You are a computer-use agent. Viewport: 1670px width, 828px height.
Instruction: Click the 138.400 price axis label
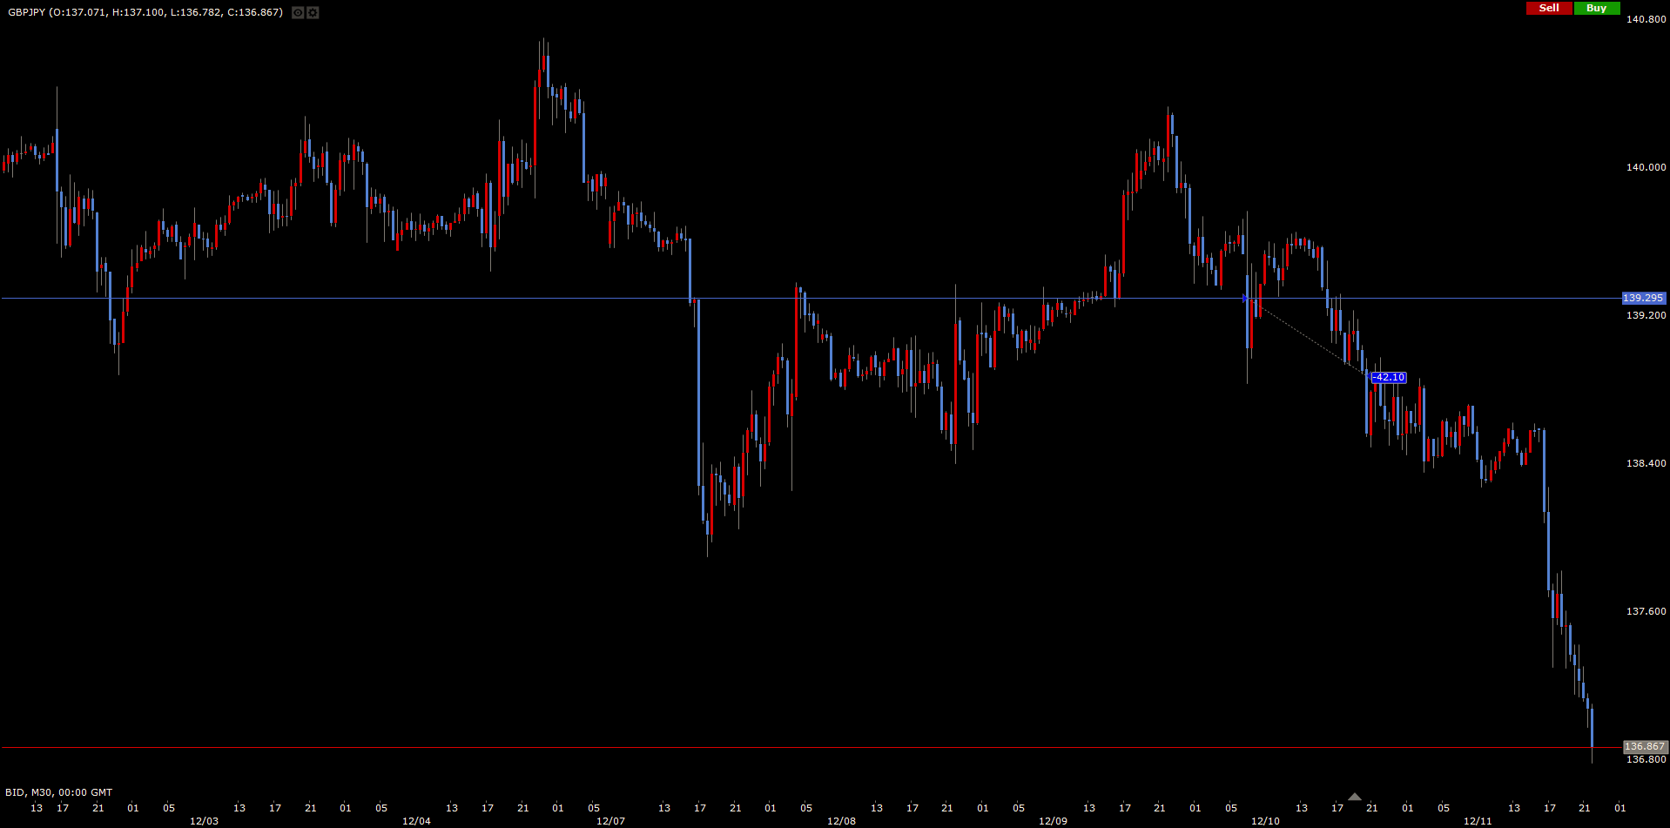click(x=1646, y=463)
